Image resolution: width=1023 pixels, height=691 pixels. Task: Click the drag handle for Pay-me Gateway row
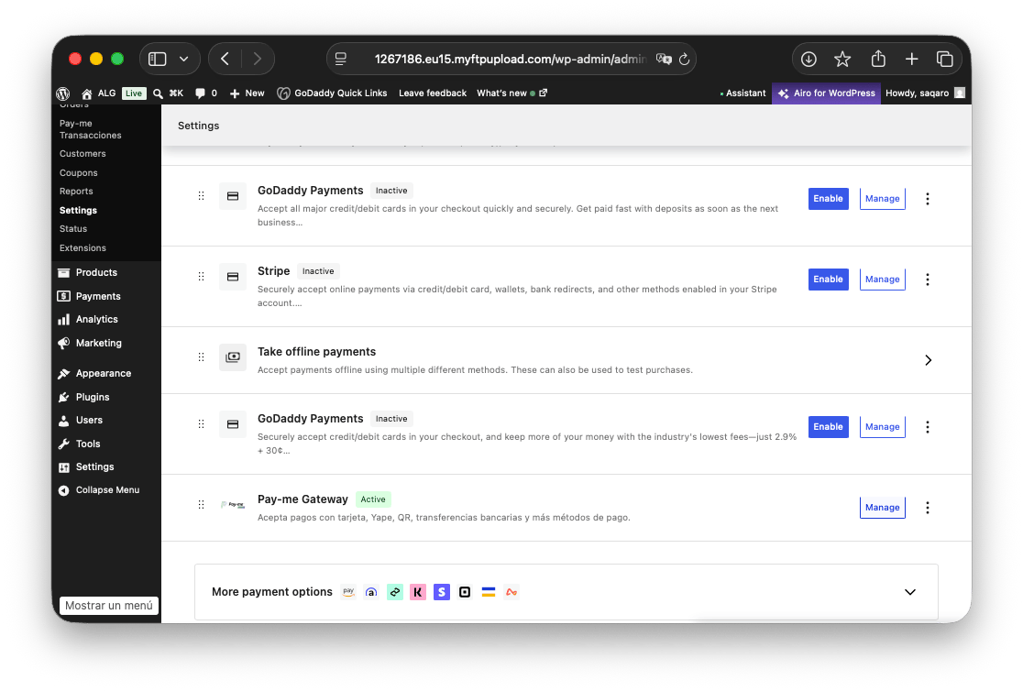[201, 504]
